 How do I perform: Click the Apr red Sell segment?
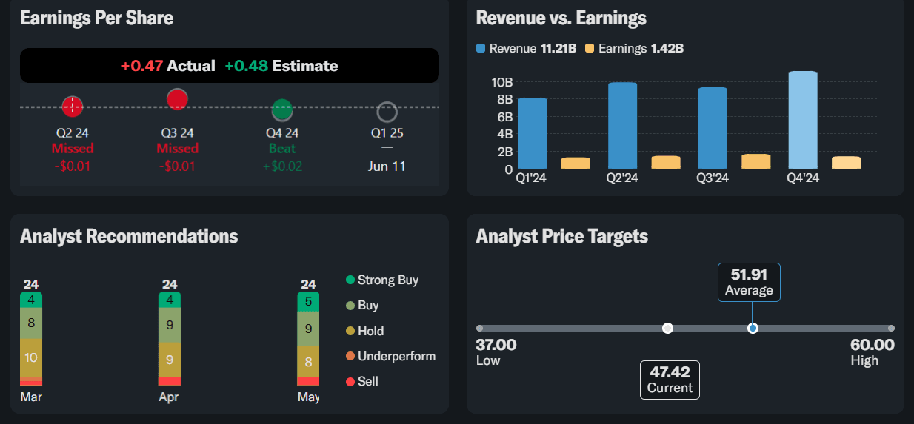click(x=170, y=381)
